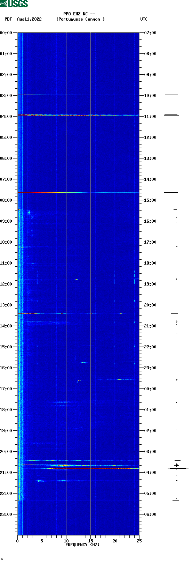Click the 10 Hz frequency tick label
The image size is (192, 563).
pyautogui.click(x=66, y=541)
